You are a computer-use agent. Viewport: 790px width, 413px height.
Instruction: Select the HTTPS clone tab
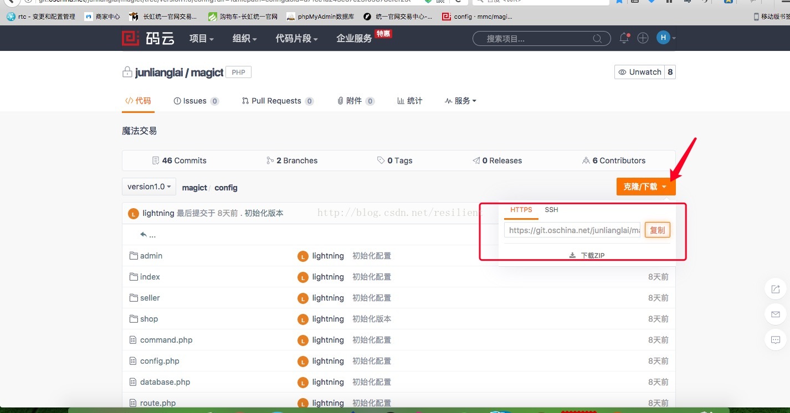point(521,210)
